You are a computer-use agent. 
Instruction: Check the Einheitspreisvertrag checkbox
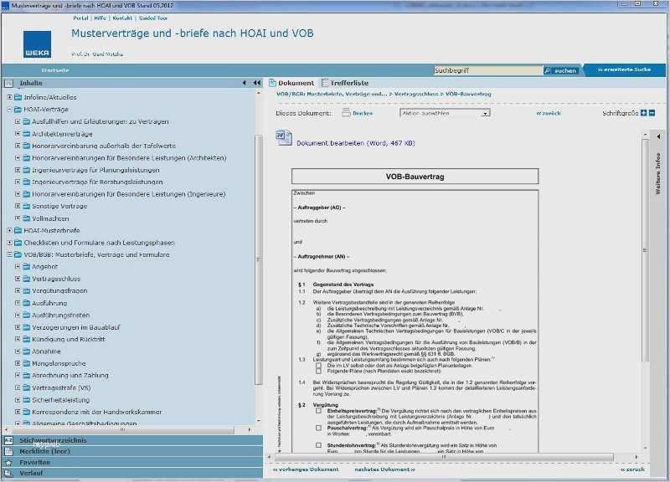[319, 411]
